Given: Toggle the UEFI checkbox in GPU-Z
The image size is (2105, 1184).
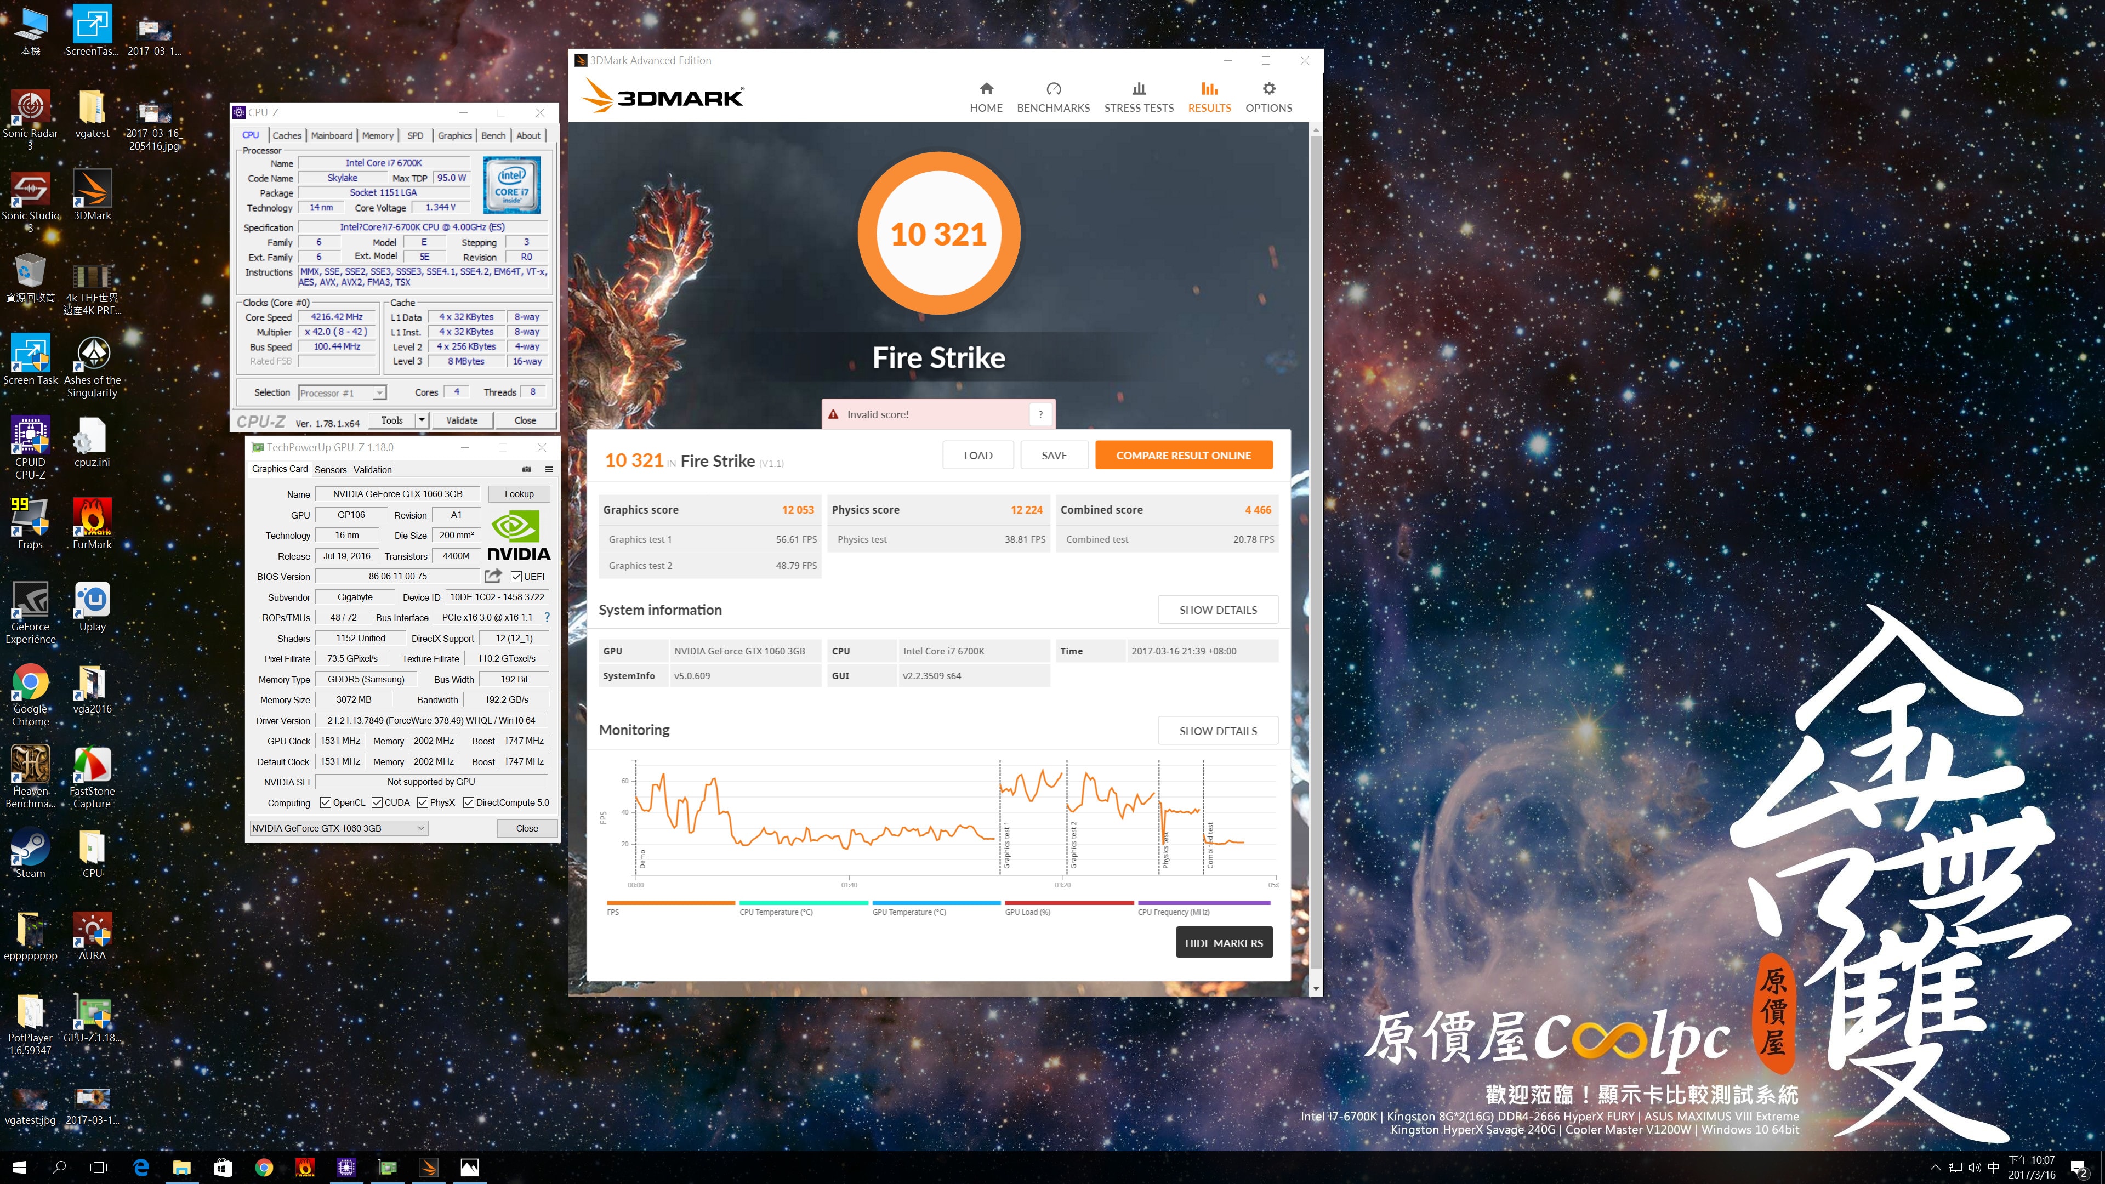Looking at the screenshot, I should (516, 576).
